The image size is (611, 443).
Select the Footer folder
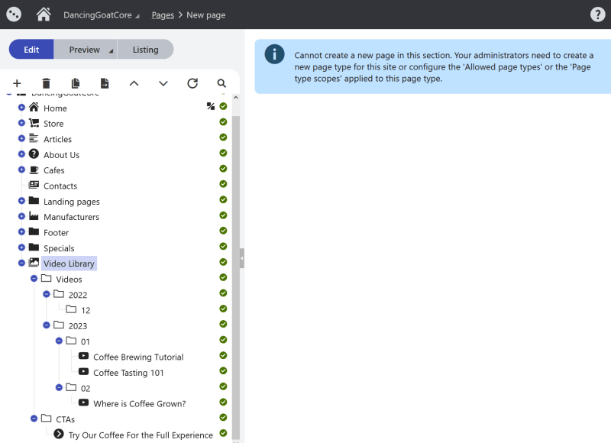coord(56,233)
